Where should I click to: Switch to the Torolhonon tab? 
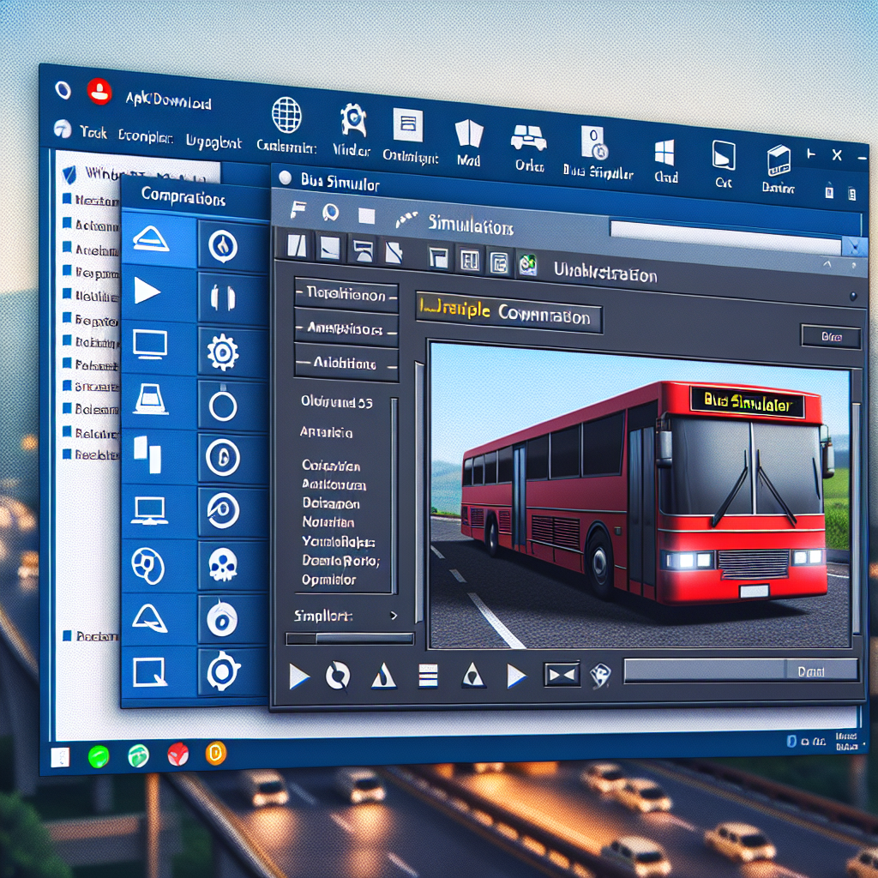[x=346, y=295]
